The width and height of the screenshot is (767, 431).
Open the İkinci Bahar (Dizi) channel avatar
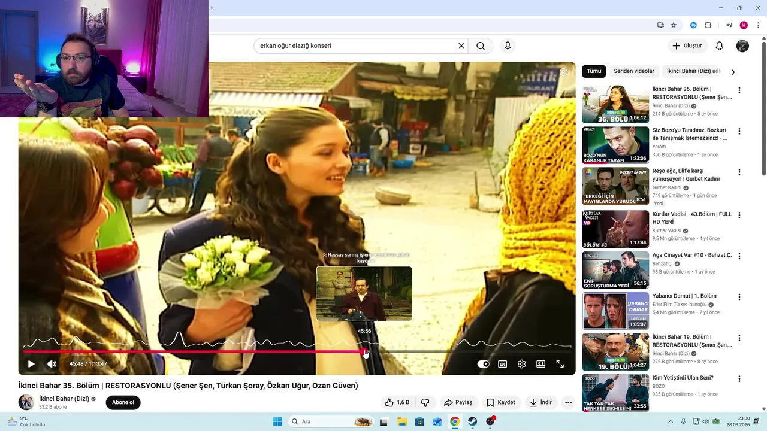26,402
